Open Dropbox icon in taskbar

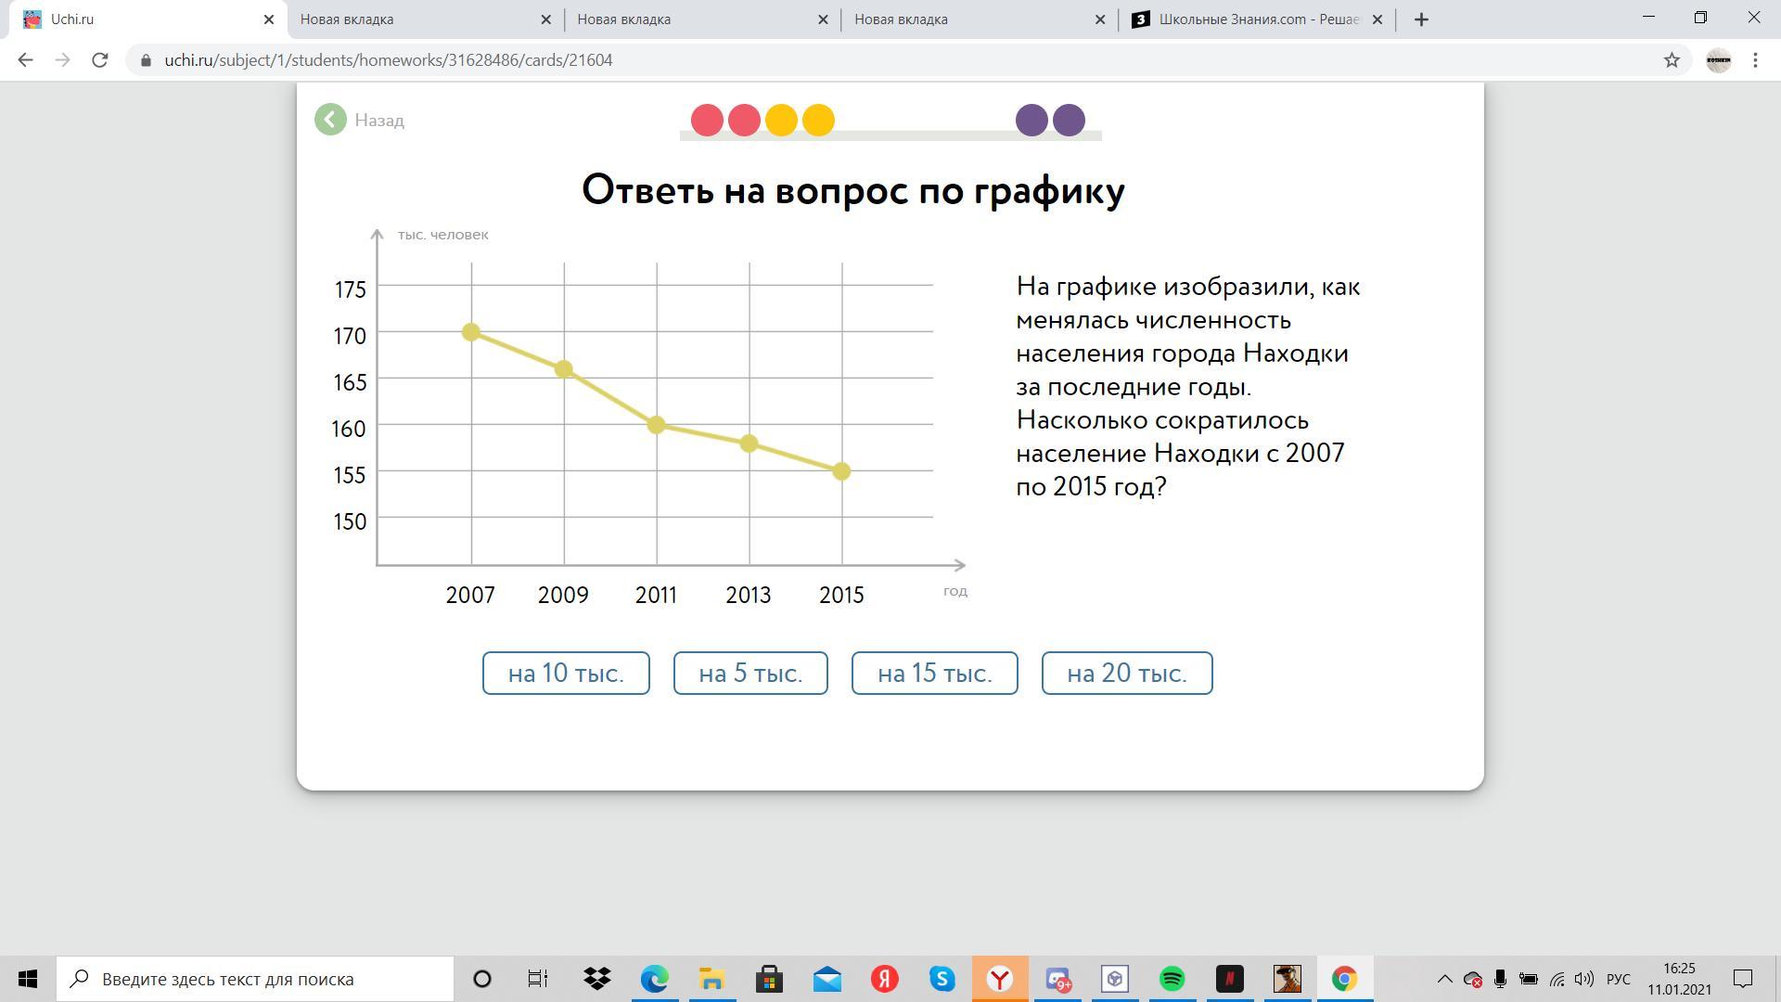(x=597, y=979)
